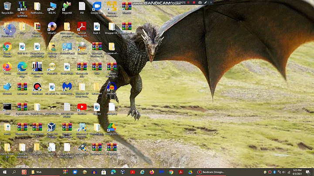Viewport: 314px width, 176px height.
Task: Switch to the Wub folder taskbar window
Action: pyautogui.click(x=44, y=172)
